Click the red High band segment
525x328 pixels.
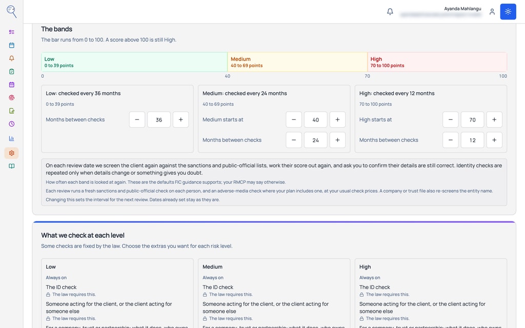point(437,62)
